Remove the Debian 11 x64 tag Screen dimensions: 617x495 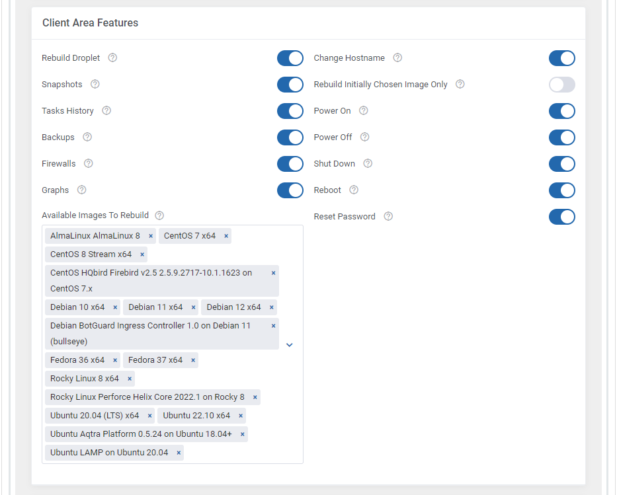[x=193, y=307]
